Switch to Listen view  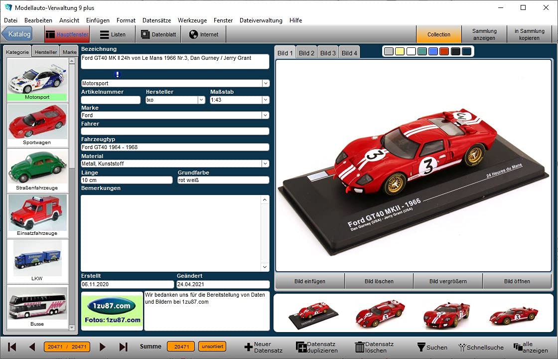click(113, 34)
